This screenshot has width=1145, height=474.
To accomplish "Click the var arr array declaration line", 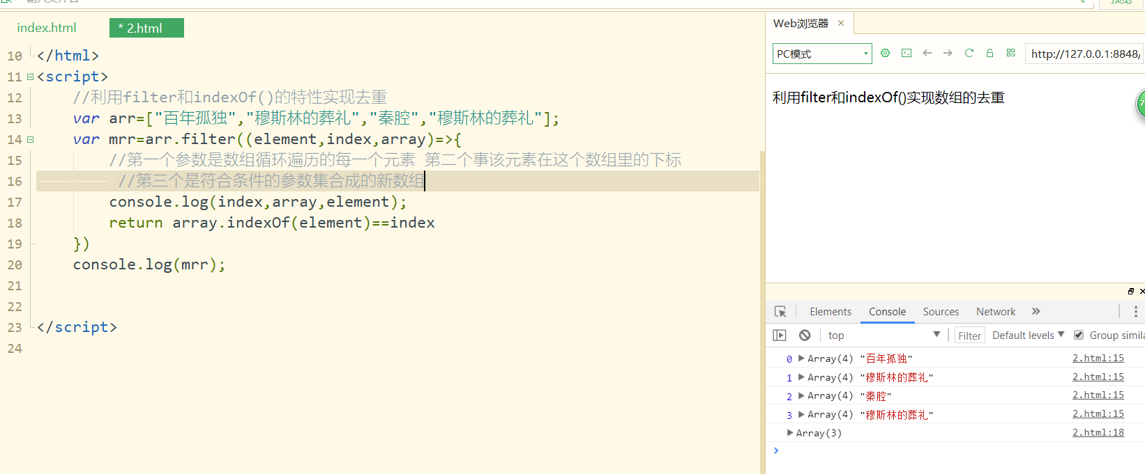I will point(316,118).
